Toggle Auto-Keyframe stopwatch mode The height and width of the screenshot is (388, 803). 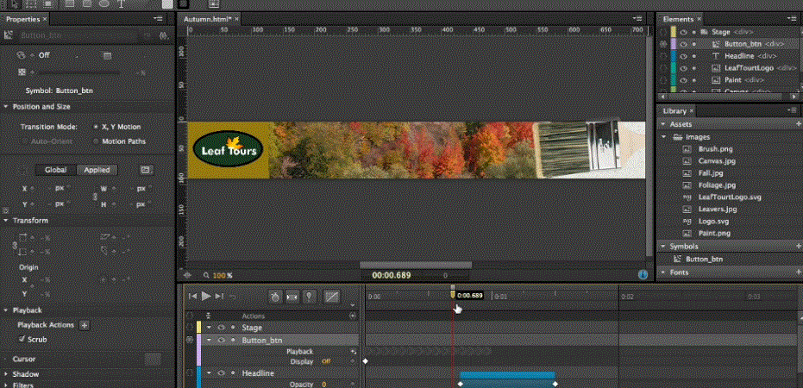pos(275,297)
